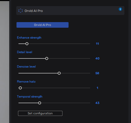
Task: Select the Orvid AI Pro header title
Action: coord(34,11)
